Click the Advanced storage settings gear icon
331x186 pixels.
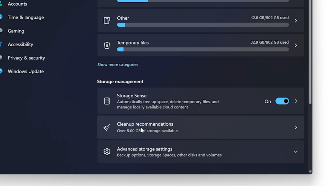click(107, 152)
